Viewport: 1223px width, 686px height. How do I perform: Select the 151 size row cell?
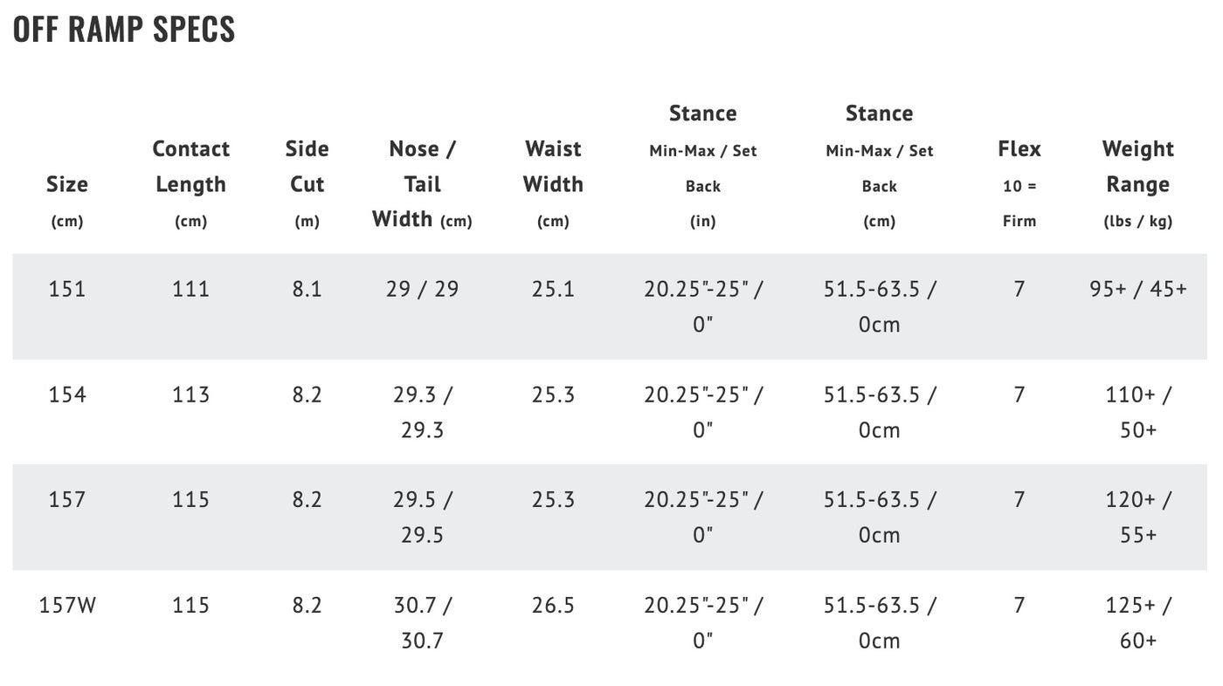(67, 289)
